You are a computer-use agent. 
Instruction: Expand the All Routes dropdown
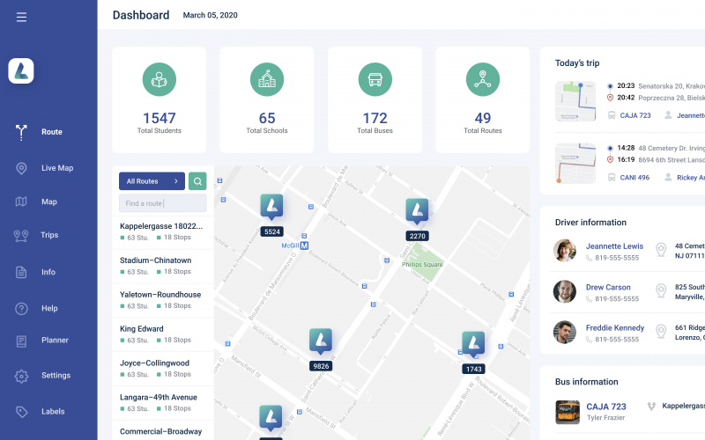click(x=152, y=181)
